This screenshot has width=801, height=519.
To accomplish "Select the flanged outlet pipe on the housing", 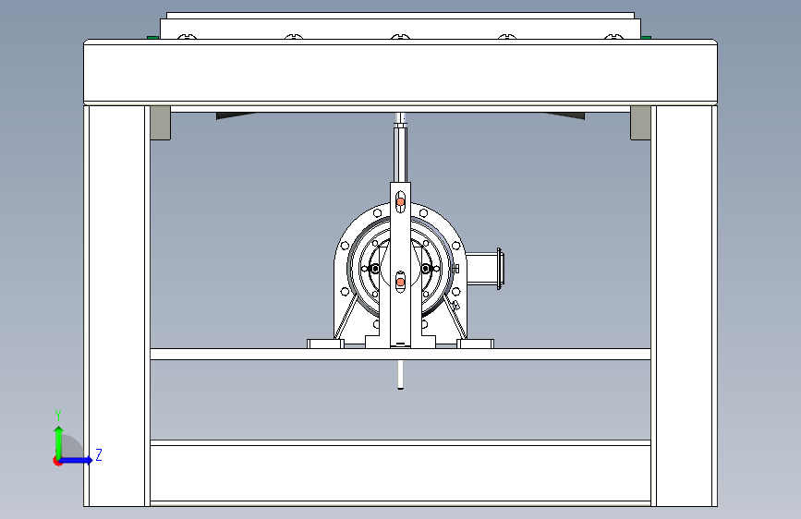I will pyautogui.click(x=485, y=269).
